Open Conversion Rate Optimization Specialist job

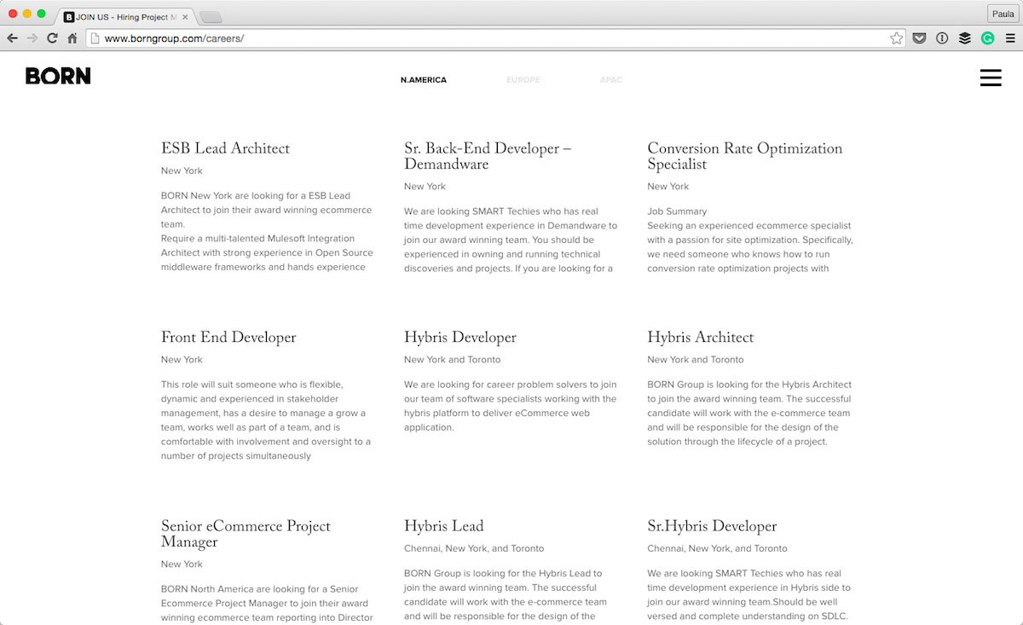[744, 156]
